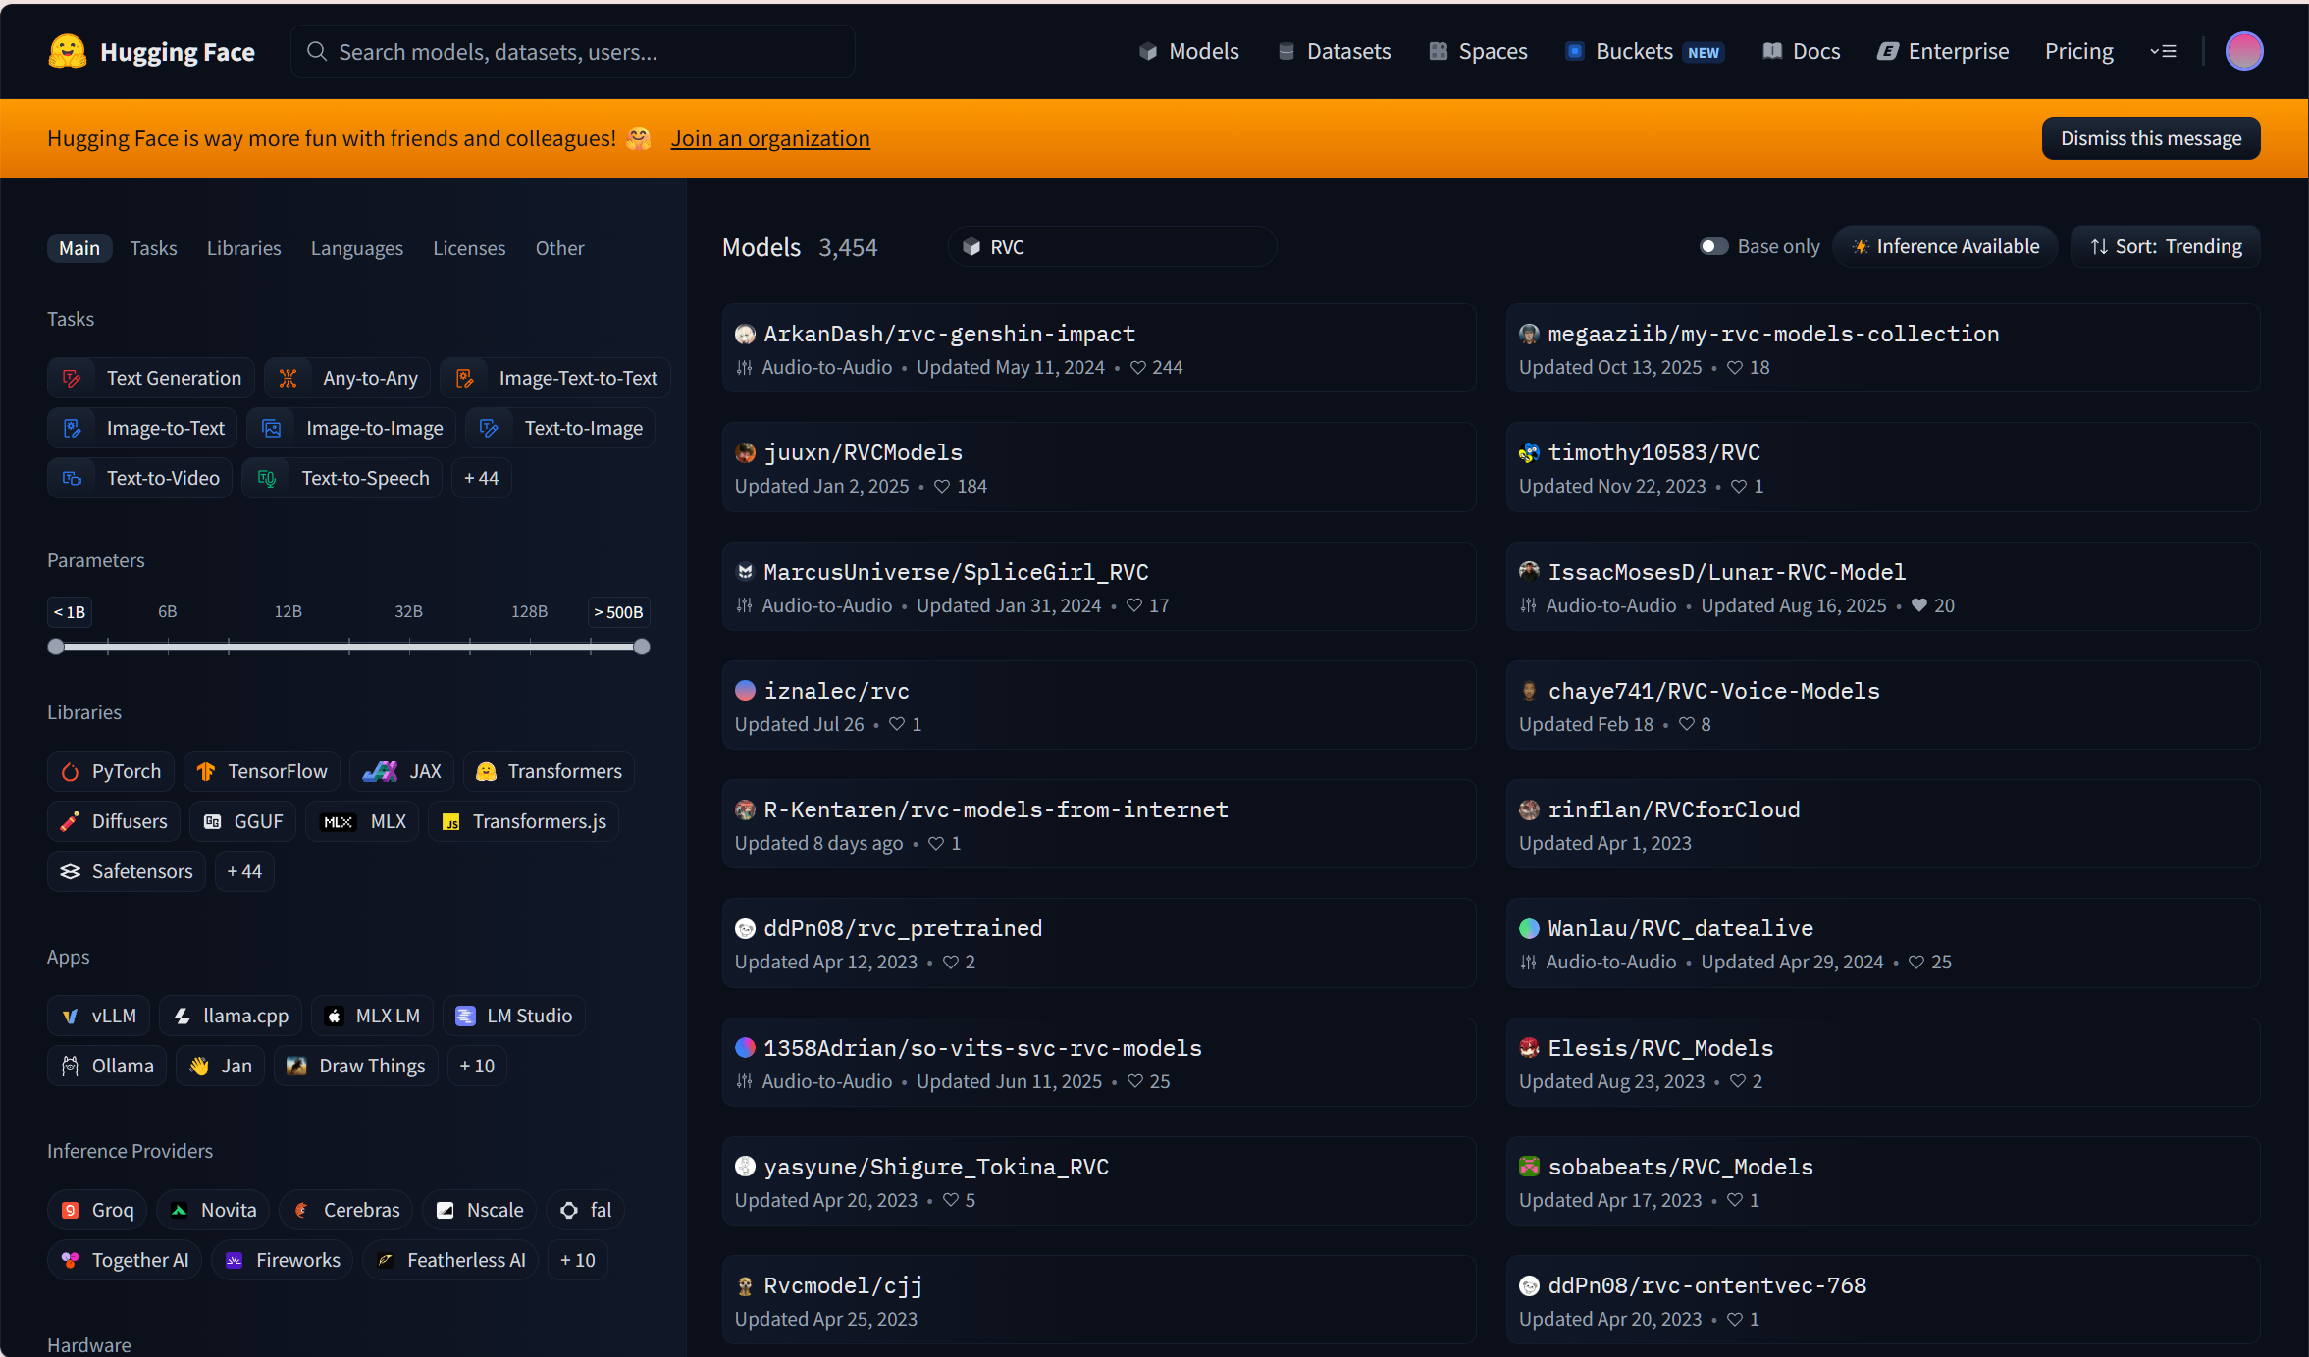Expand the +44 more tasks list
The height and width of the screenshot is (1357, 2309).
click(x=481, y=478)
